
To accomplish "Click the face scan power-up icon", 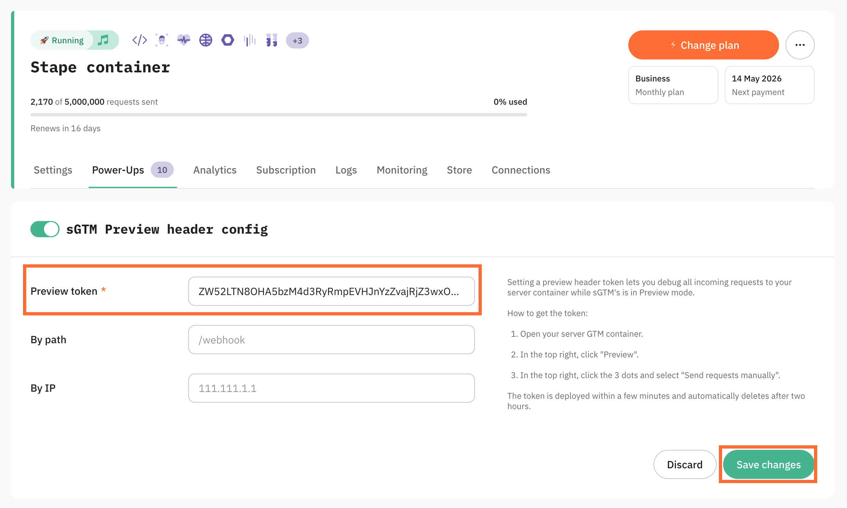I will (x=162, y=40).
